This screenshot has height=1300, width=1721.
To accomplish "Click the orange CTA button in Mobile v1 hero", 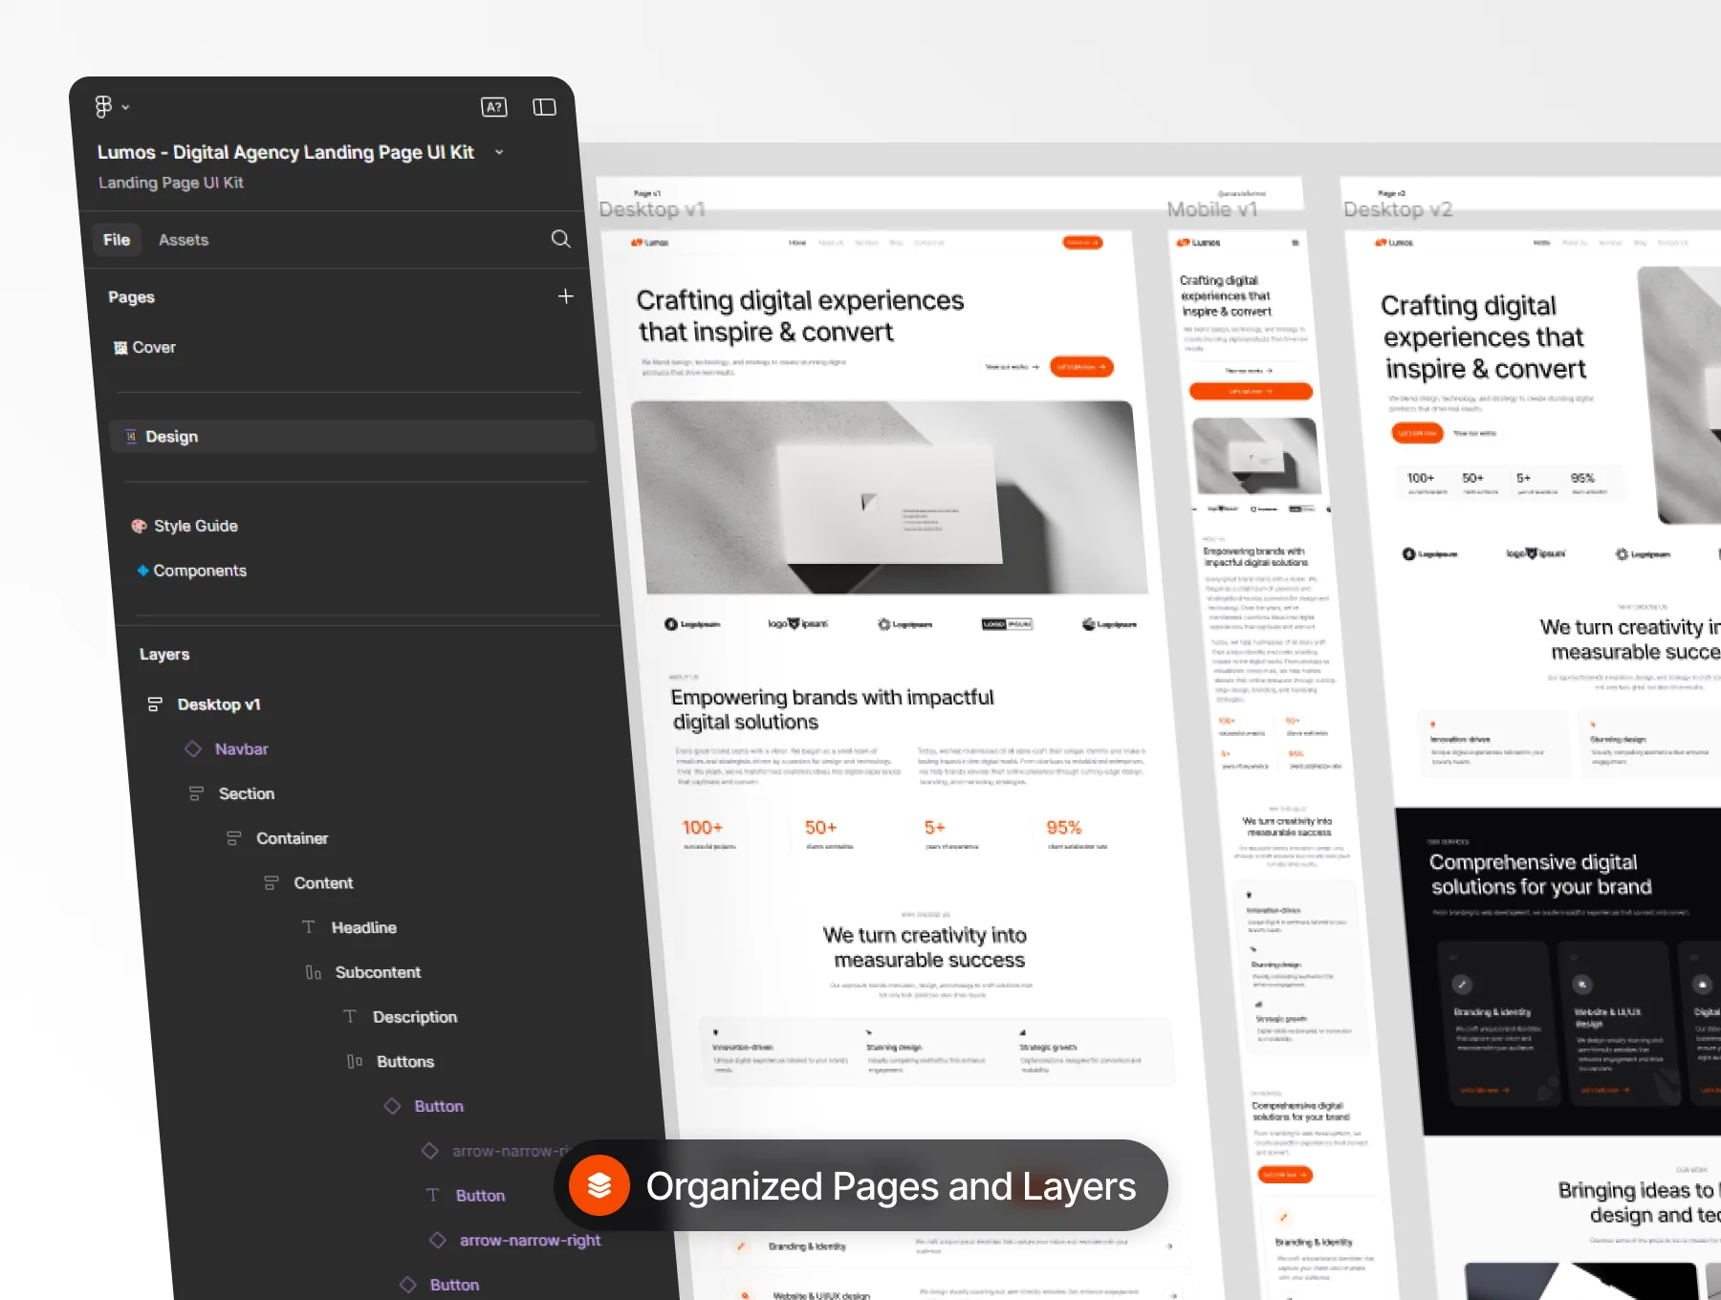I will point(1251,391).
